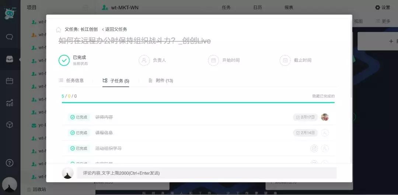Open 更多 menu in background toolbar
The width and height of the screenshot is (398, 195).
(383, 21)
